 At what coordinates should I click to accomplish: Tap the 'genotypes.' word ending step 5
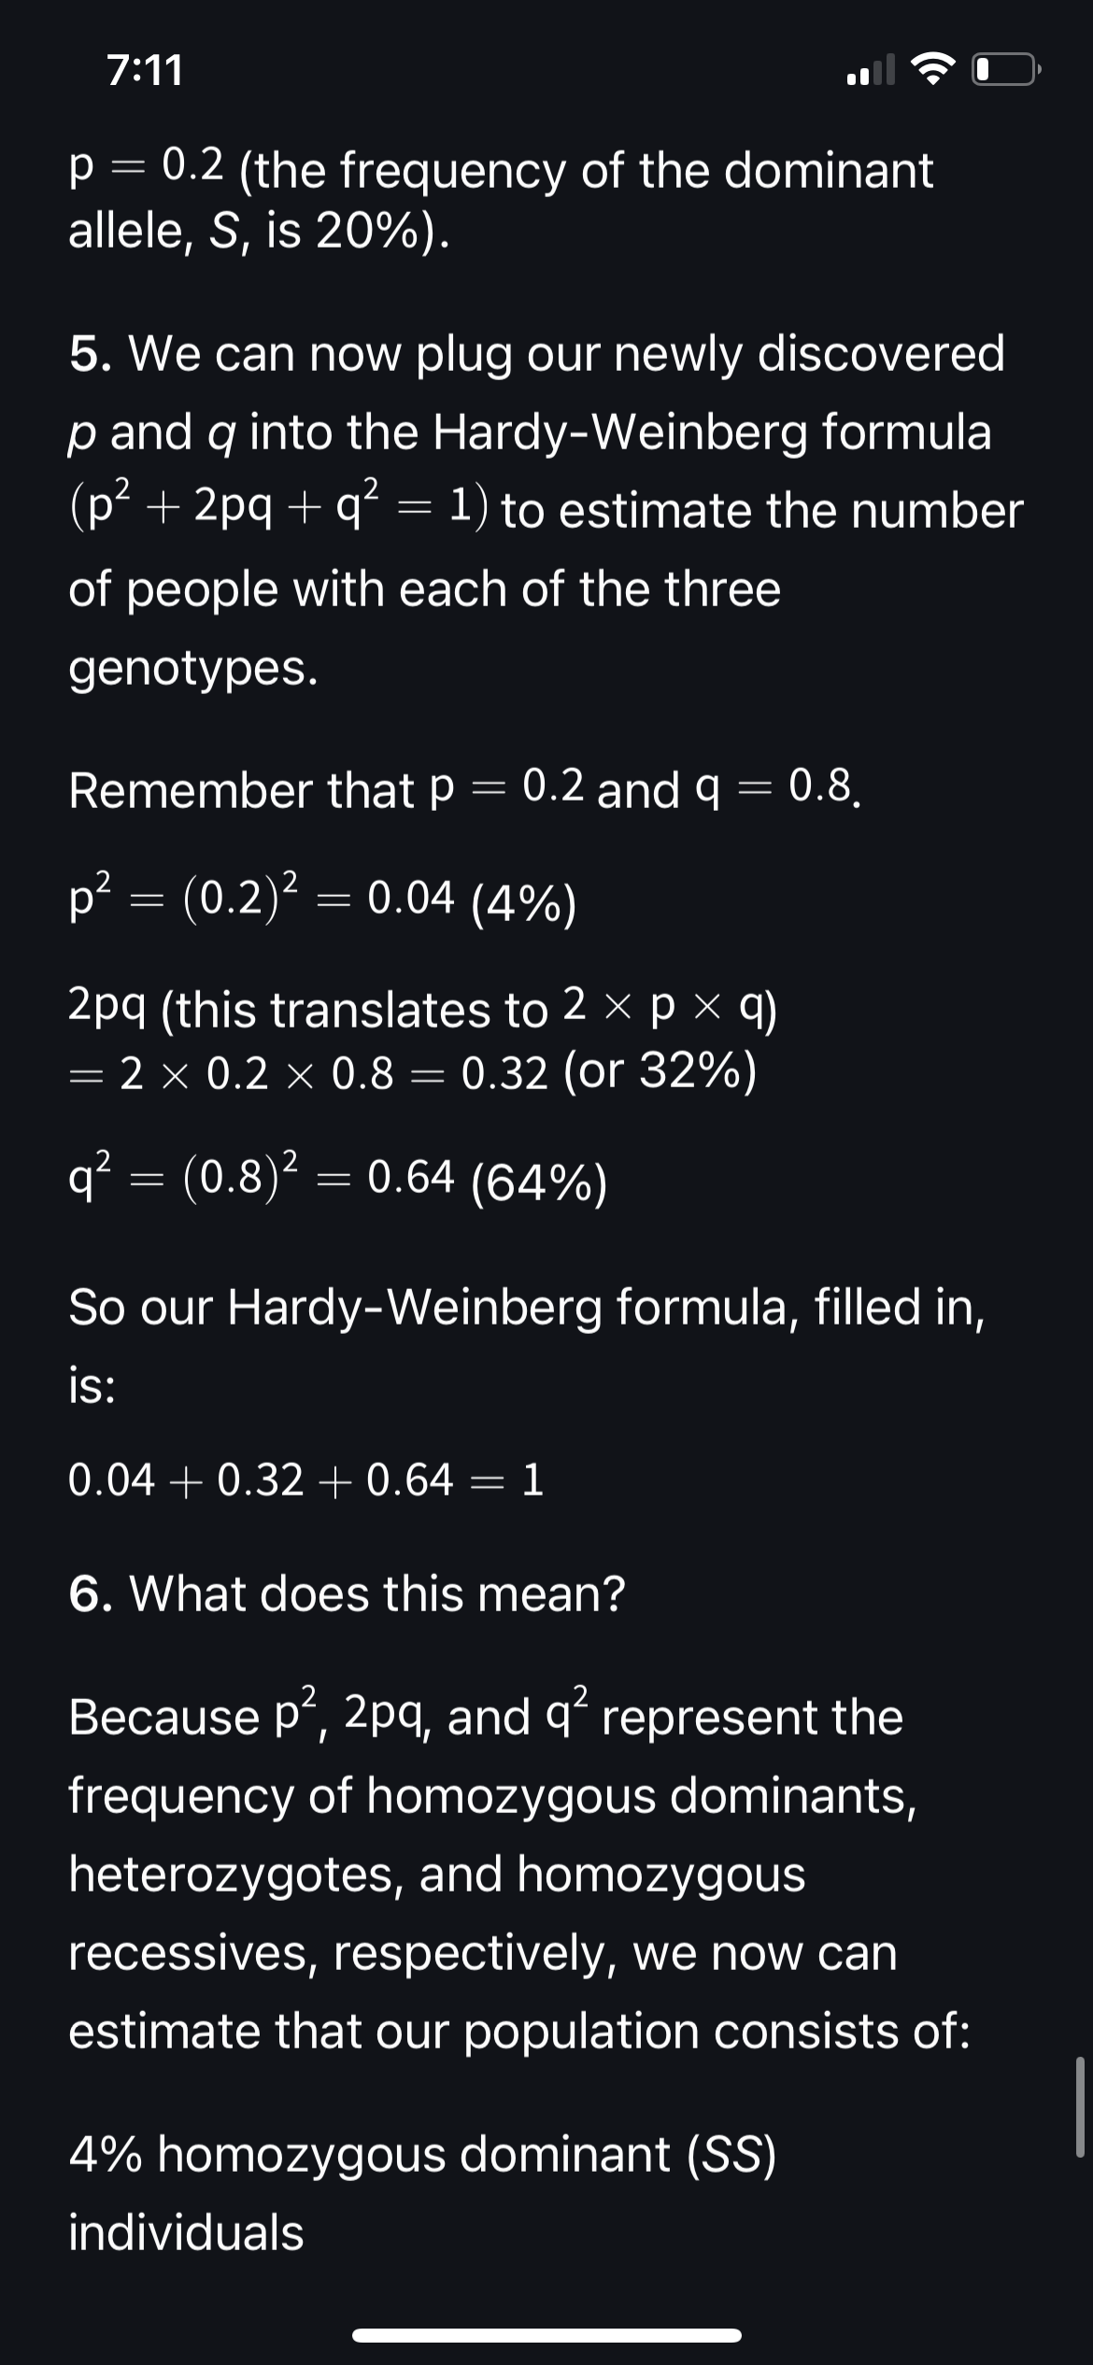pyautogui.click(x=193, y=669)
